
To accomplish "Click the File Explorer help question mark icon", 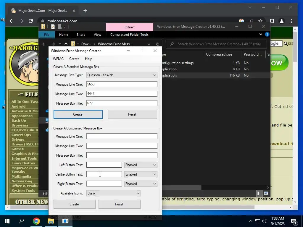I will (x=267, y=34).
